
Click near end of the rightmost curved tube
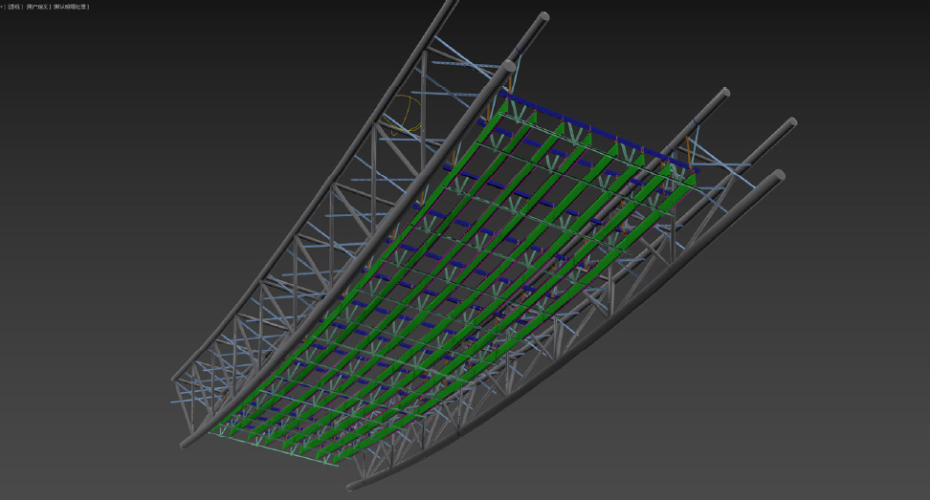tap(354, 486)
